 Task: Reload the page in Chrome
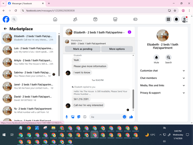click(16, 10)
